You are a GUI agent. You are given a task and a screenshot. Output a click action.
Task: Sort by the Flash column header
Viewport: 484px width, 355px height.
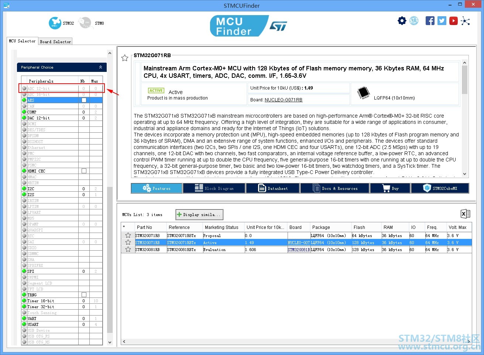(x=366, y=227)
